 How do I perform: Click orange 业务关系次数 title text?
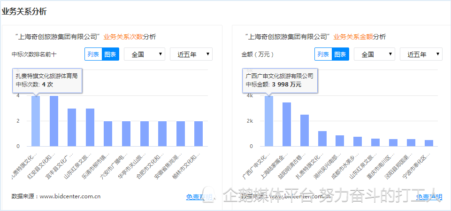123,37
